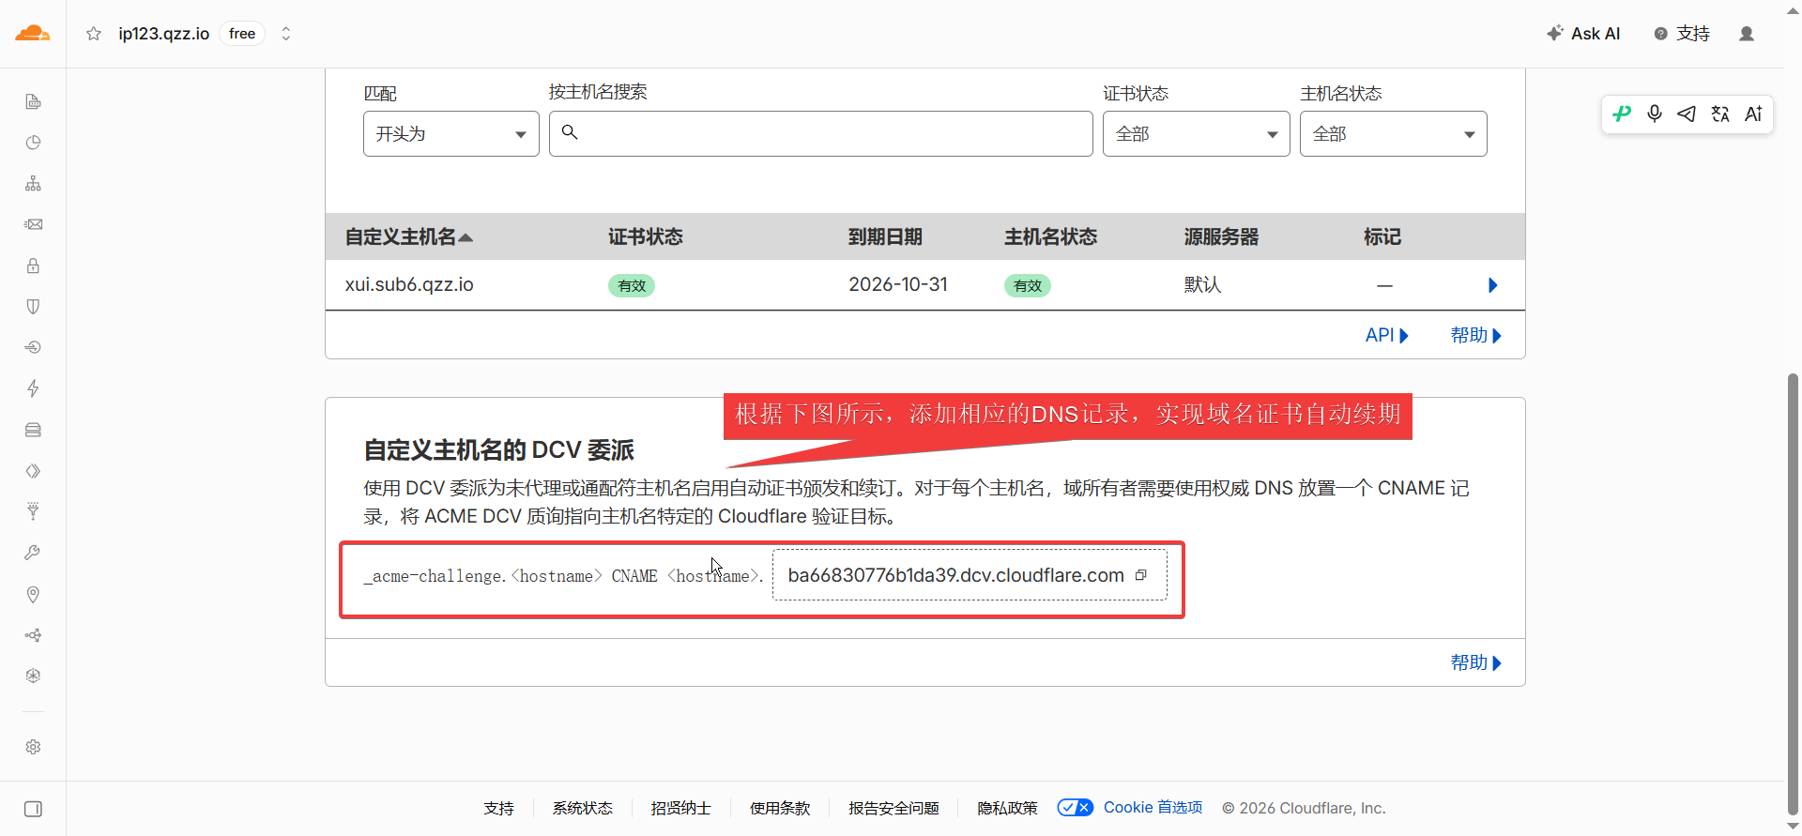Screen dimensions: 1802x836
Task: Open the hexagon cube sidebar icon
Action: [x=33, y=676]
